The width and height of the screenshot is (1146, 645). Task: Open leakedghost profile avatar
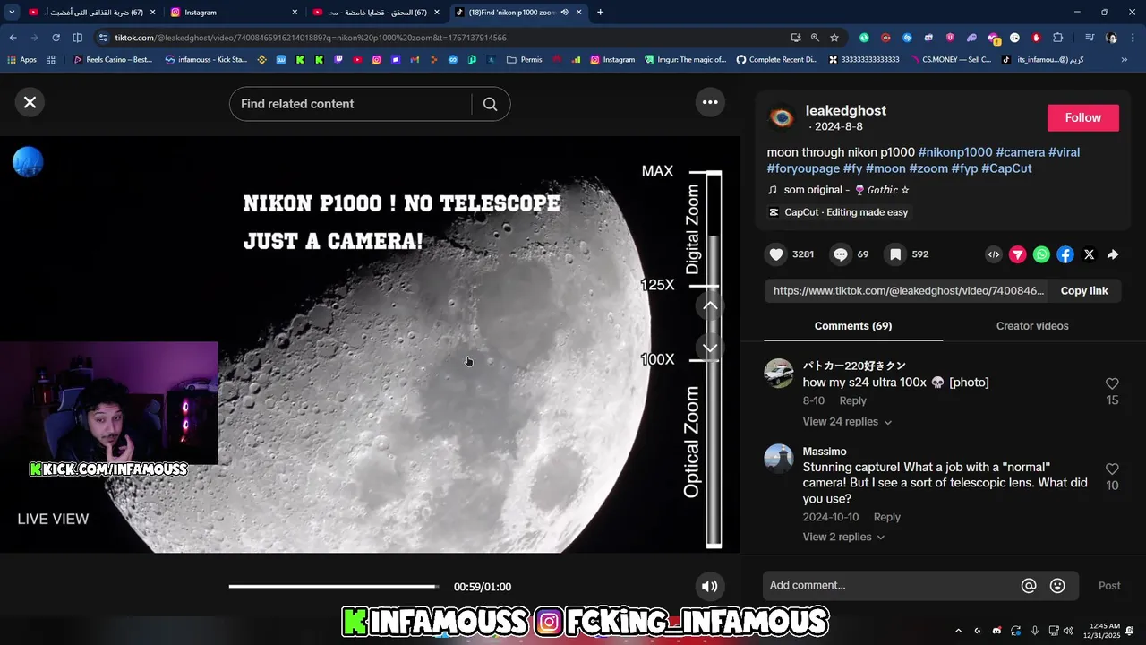pos(782,117)
